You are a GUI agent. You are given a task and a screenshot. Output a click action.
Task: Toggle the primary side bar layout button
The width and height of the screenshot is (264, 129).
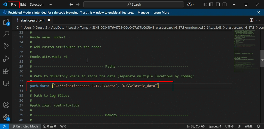[x=211, y=4]
